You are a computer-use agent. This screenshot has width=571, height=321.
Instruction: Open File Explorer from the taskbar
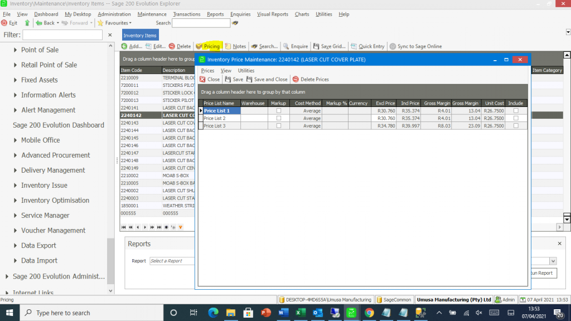(x=230, y=313)
